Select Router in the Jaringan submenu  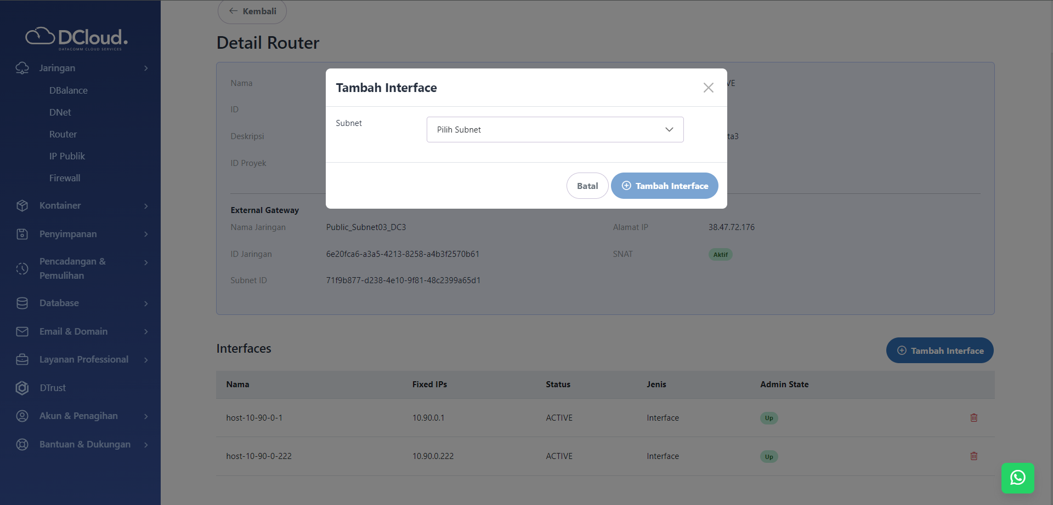pyautogui.click(x=63, y=134)
